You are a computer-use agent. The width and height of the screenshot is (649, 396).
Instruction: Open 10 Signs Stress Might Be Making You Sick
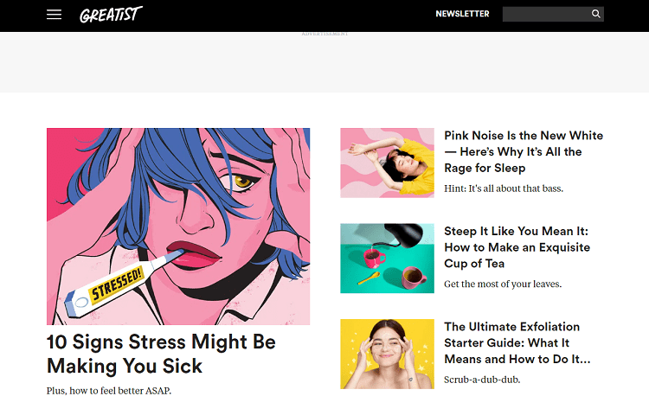click(161, 354)
